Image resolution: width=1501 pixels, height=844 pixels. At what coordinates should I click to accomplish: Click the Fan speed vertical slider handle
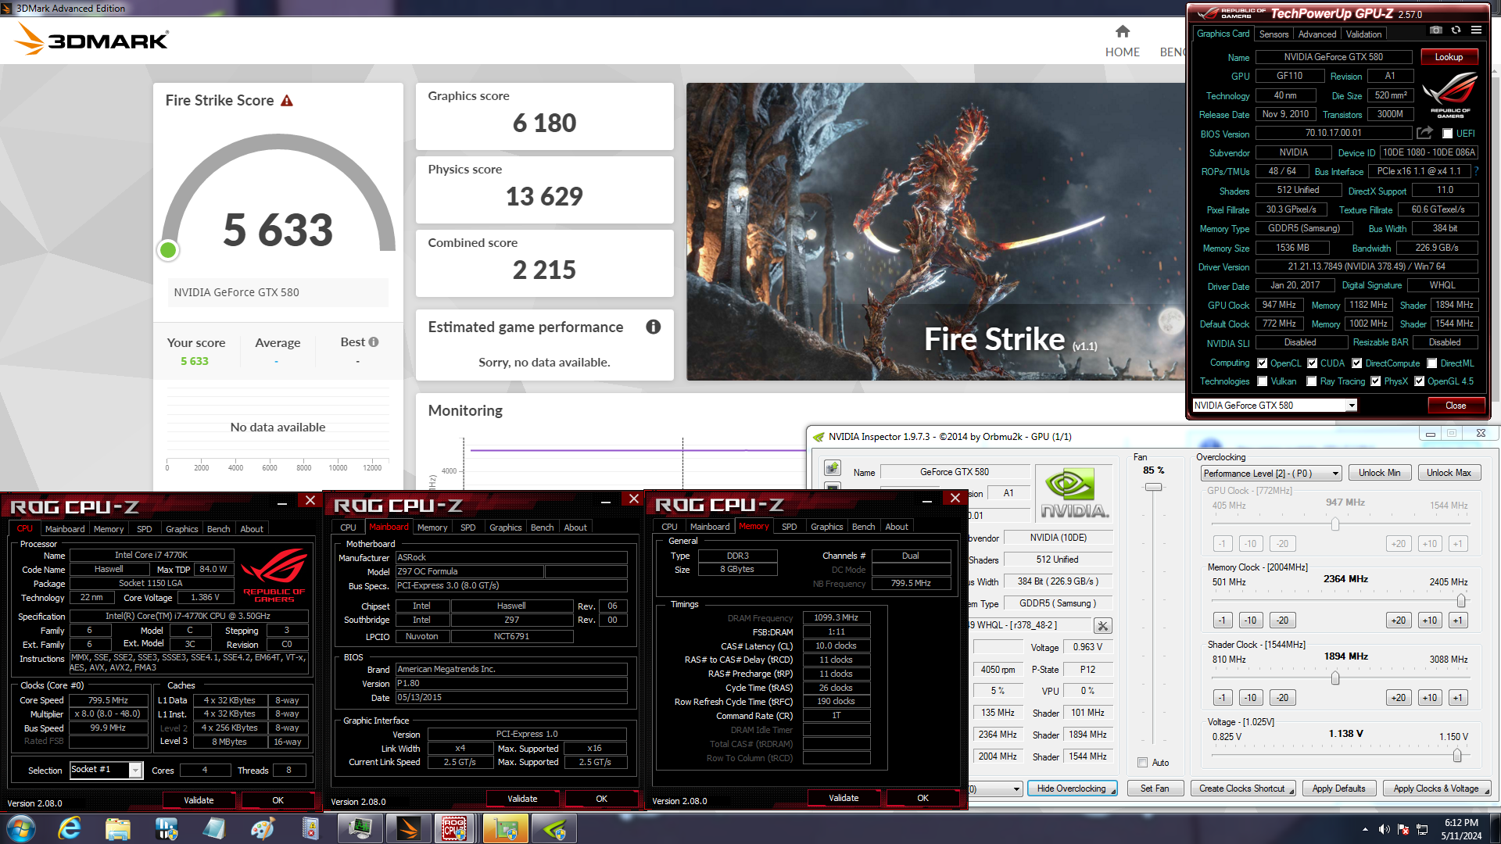click(1153, 487)
